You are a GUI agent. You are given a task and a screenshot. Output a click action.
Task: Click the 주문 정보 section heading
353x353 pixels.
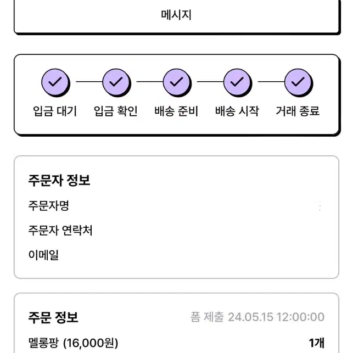pyautogui.click(x=53, y=318)
